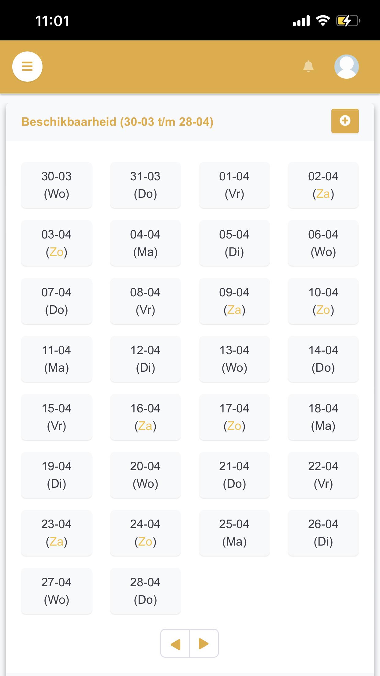Select date 28-04 (Do)
Screen dimensions: 380x676
[145, 591]
